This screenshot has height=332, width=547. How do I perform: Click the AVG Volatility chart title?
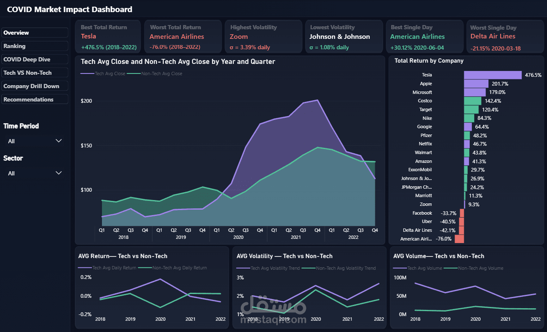285,256
